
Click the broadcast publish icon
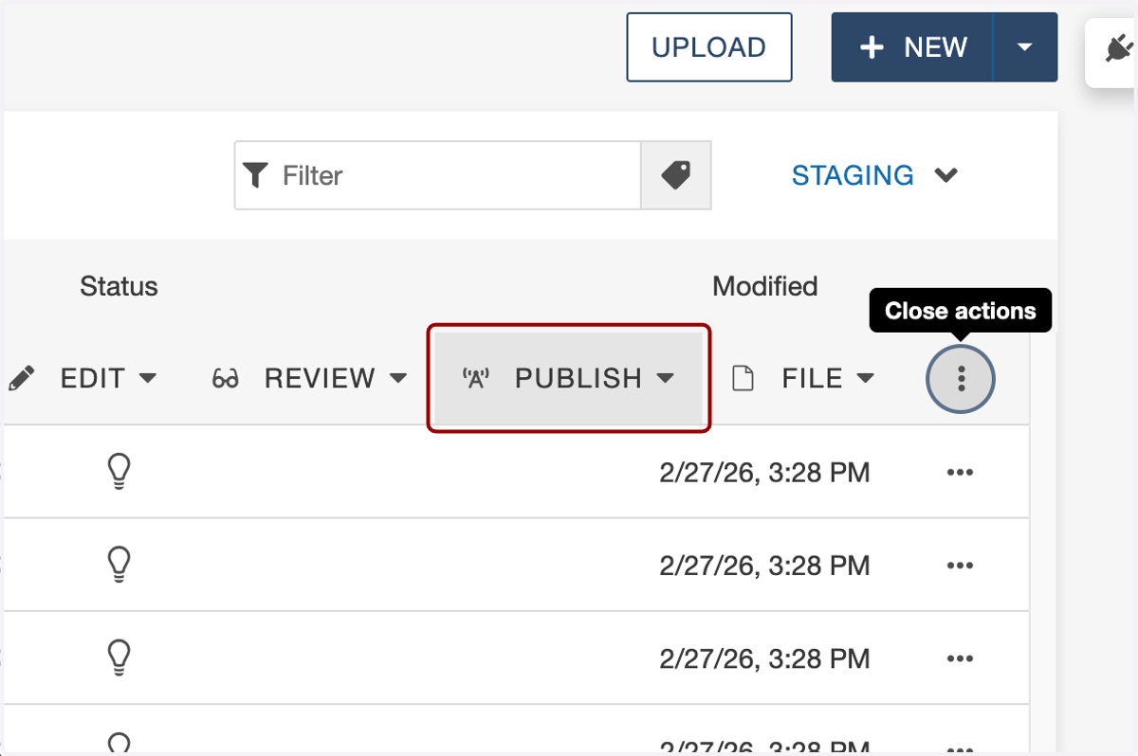click(x=475, y=378)
